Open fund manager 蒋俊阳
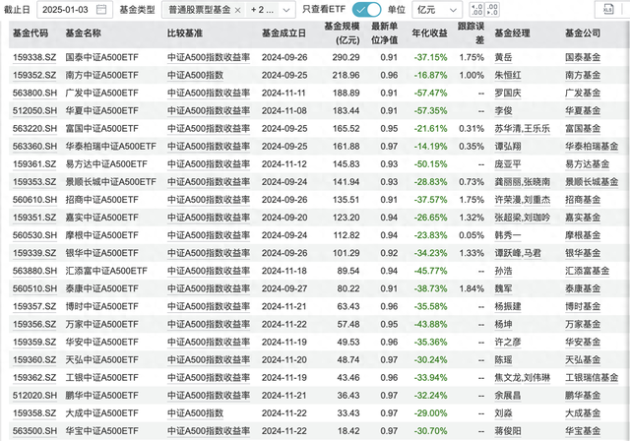Image resolution: width=630 pixels, height=441 pixels. [508, 431]
